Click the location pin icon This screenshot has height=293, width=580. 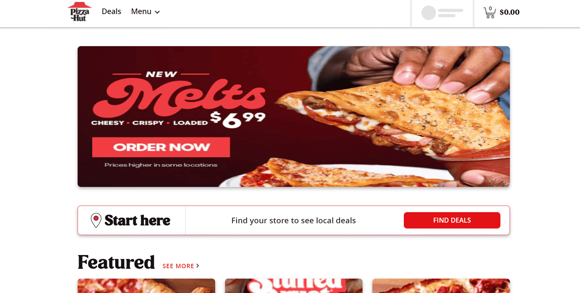click(x=96, y=220)
